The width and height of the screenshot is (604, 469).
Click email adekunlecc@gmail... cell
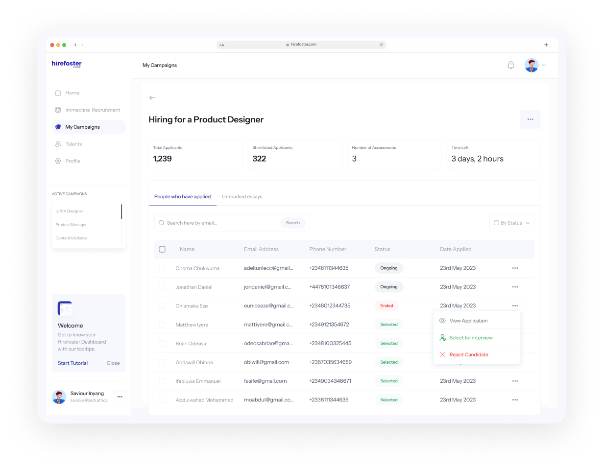click(268, 268)
